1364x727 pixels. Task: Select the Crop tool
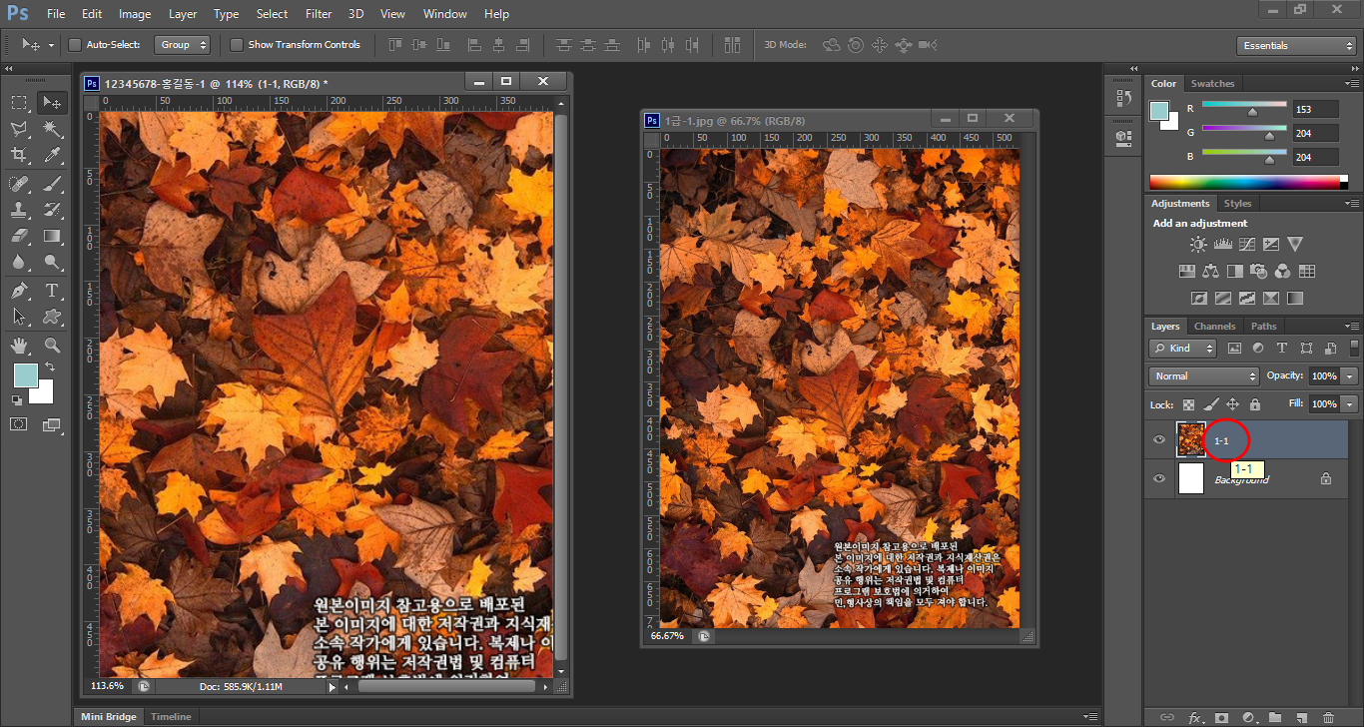(x=19, y=156)
